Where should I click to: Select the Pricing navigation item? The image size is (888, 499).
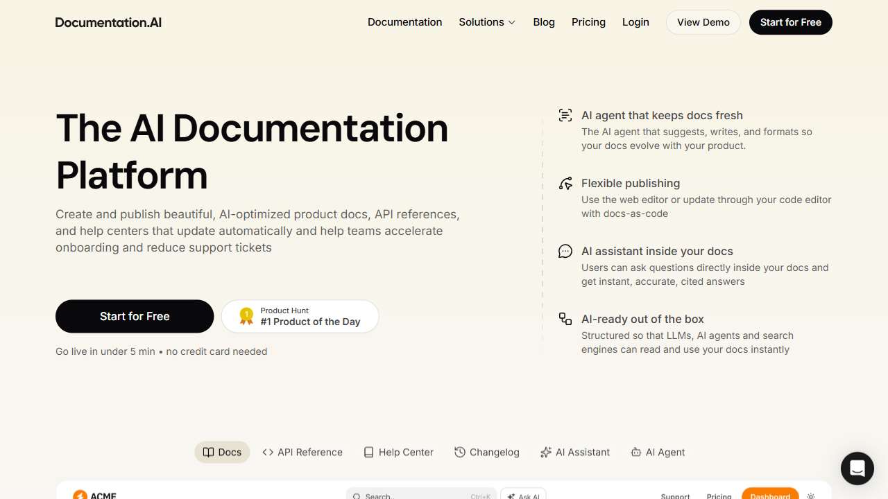(x=588, y=22)
